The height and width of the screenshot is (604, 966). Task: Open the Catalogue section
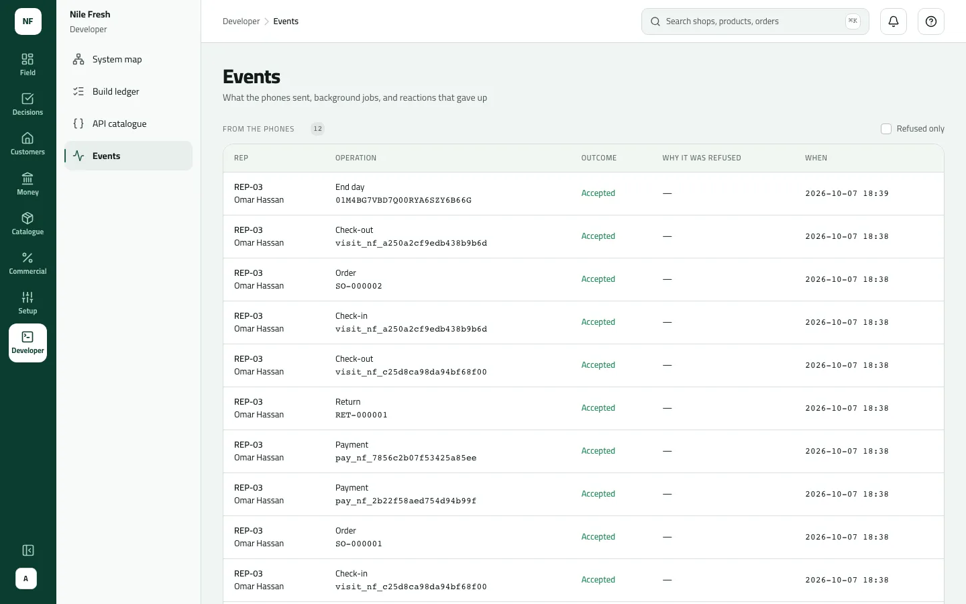(28, 223)
